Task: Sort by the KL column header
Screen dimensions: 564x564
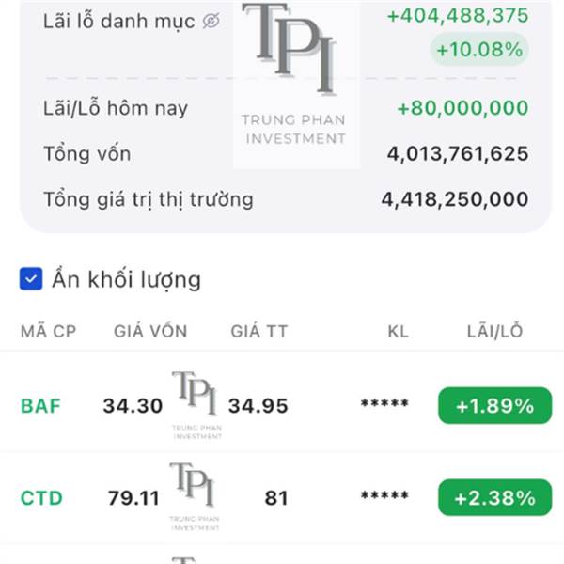Action: pyautogui.click(x=398, y=331)
